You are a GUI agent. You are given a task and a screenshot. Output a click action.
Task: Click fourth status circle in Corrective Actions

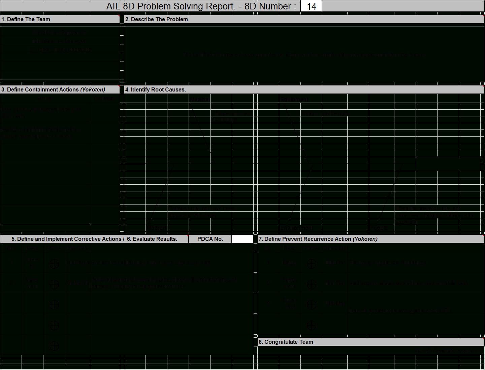click(x=54, y=325)
